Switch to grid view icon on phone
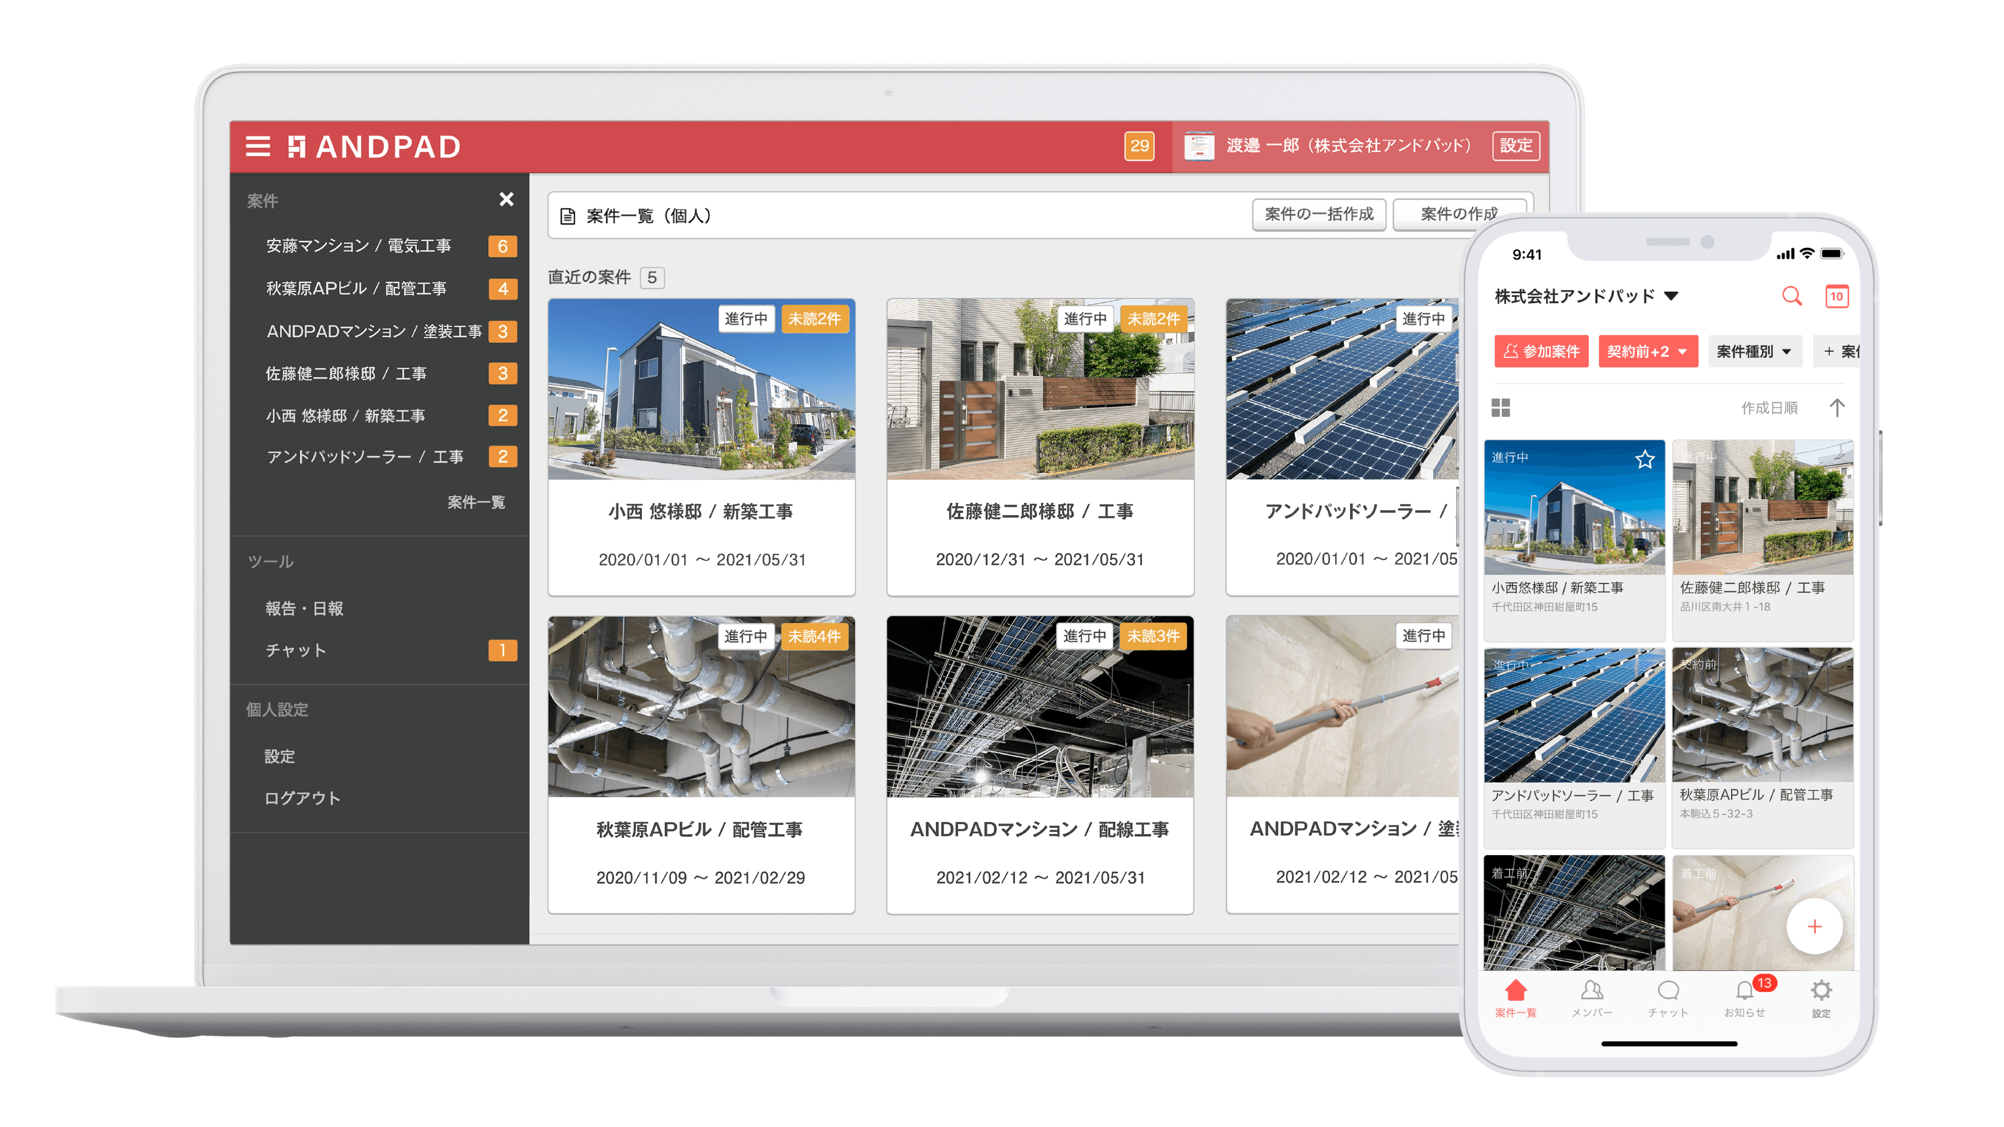 coord(1501,407)
